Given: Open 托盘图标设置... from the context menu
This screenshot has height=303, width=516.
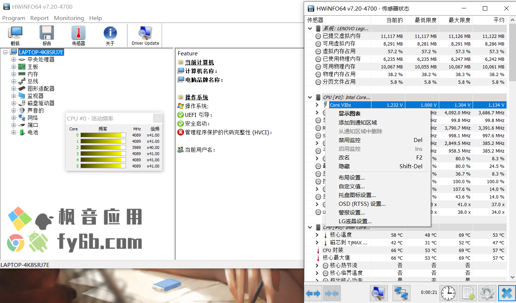Looking at the screenshot, I should point(378,195).
